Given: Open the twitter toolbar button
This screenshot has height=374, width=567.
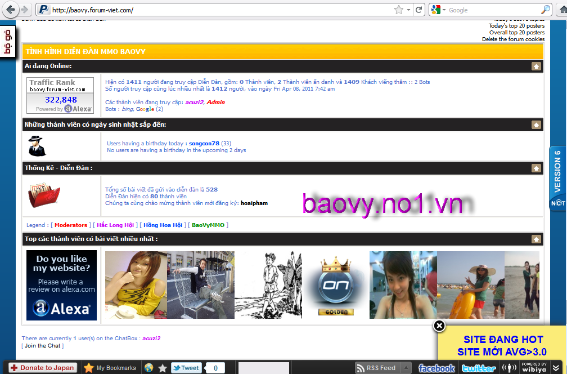Looking at the screenshot, I should 479,368.
